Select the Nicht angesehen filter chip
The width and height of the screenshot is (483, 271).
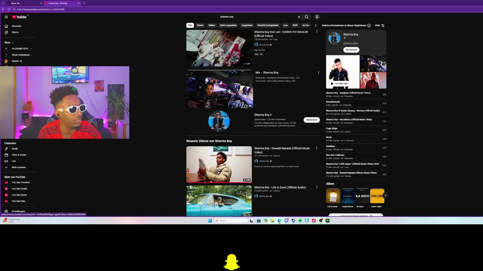click(x=228, y=25)
